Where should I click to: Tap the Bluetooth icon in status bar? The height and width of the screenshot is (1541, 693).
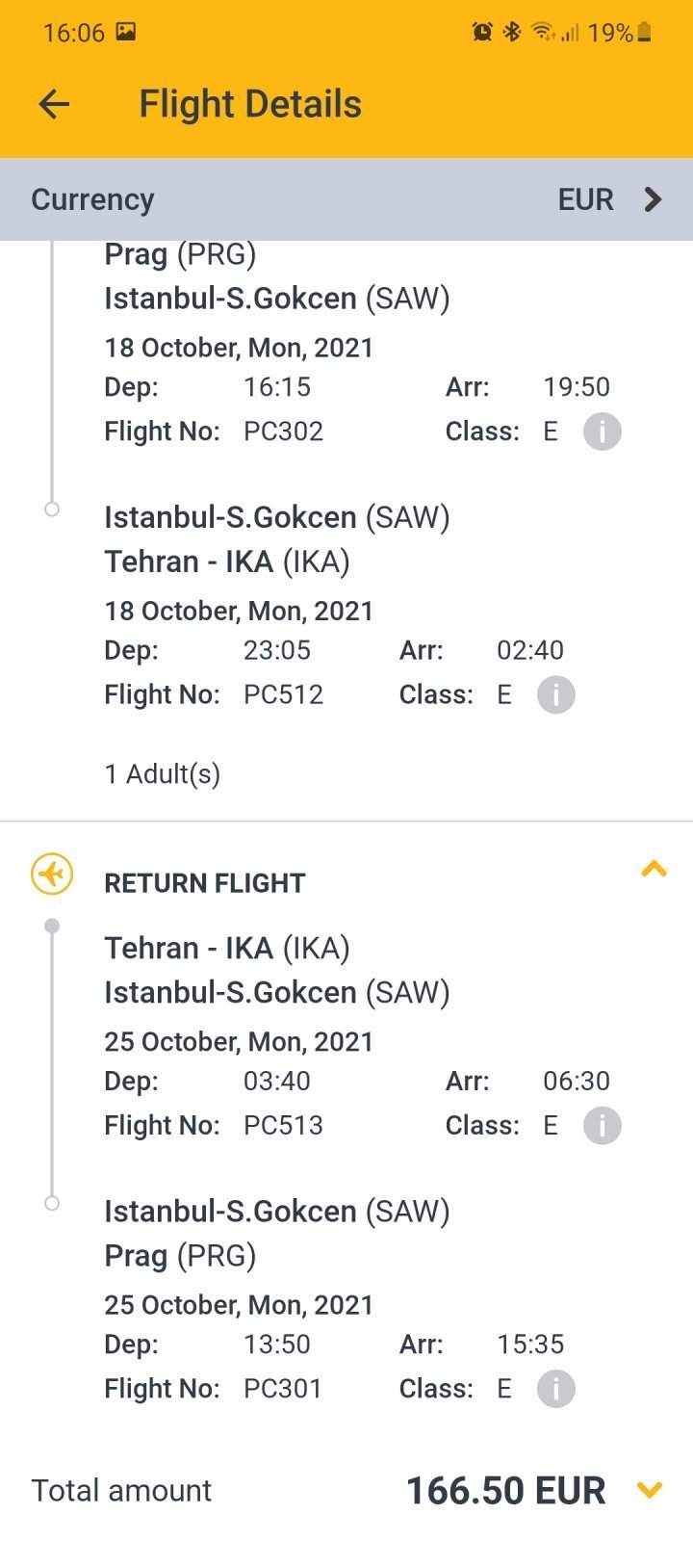512,33
